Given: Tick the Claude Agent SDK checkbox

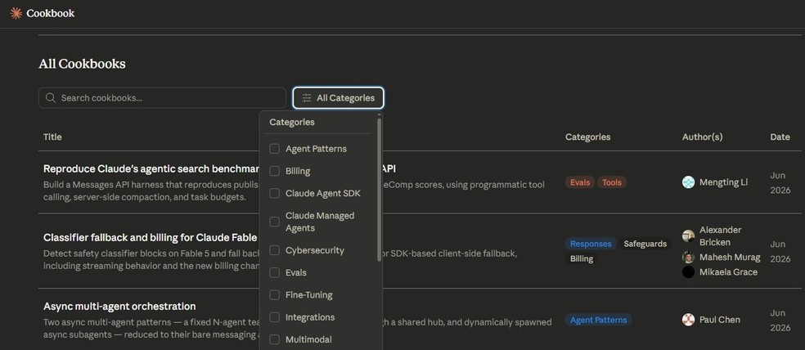Looking at the screenshot, I should 275,193.
